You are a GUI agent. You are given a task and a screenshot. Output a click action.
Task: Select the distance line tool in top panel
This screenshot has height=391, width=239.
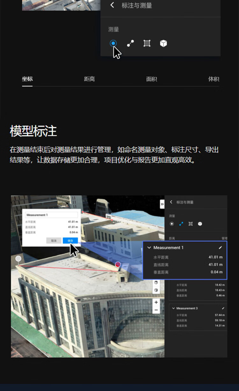pyautogui.click(x=130, y=43)
